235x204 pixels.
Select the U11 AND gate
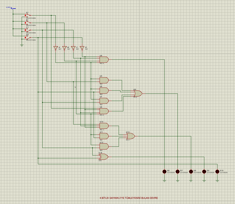click(104, 136)
